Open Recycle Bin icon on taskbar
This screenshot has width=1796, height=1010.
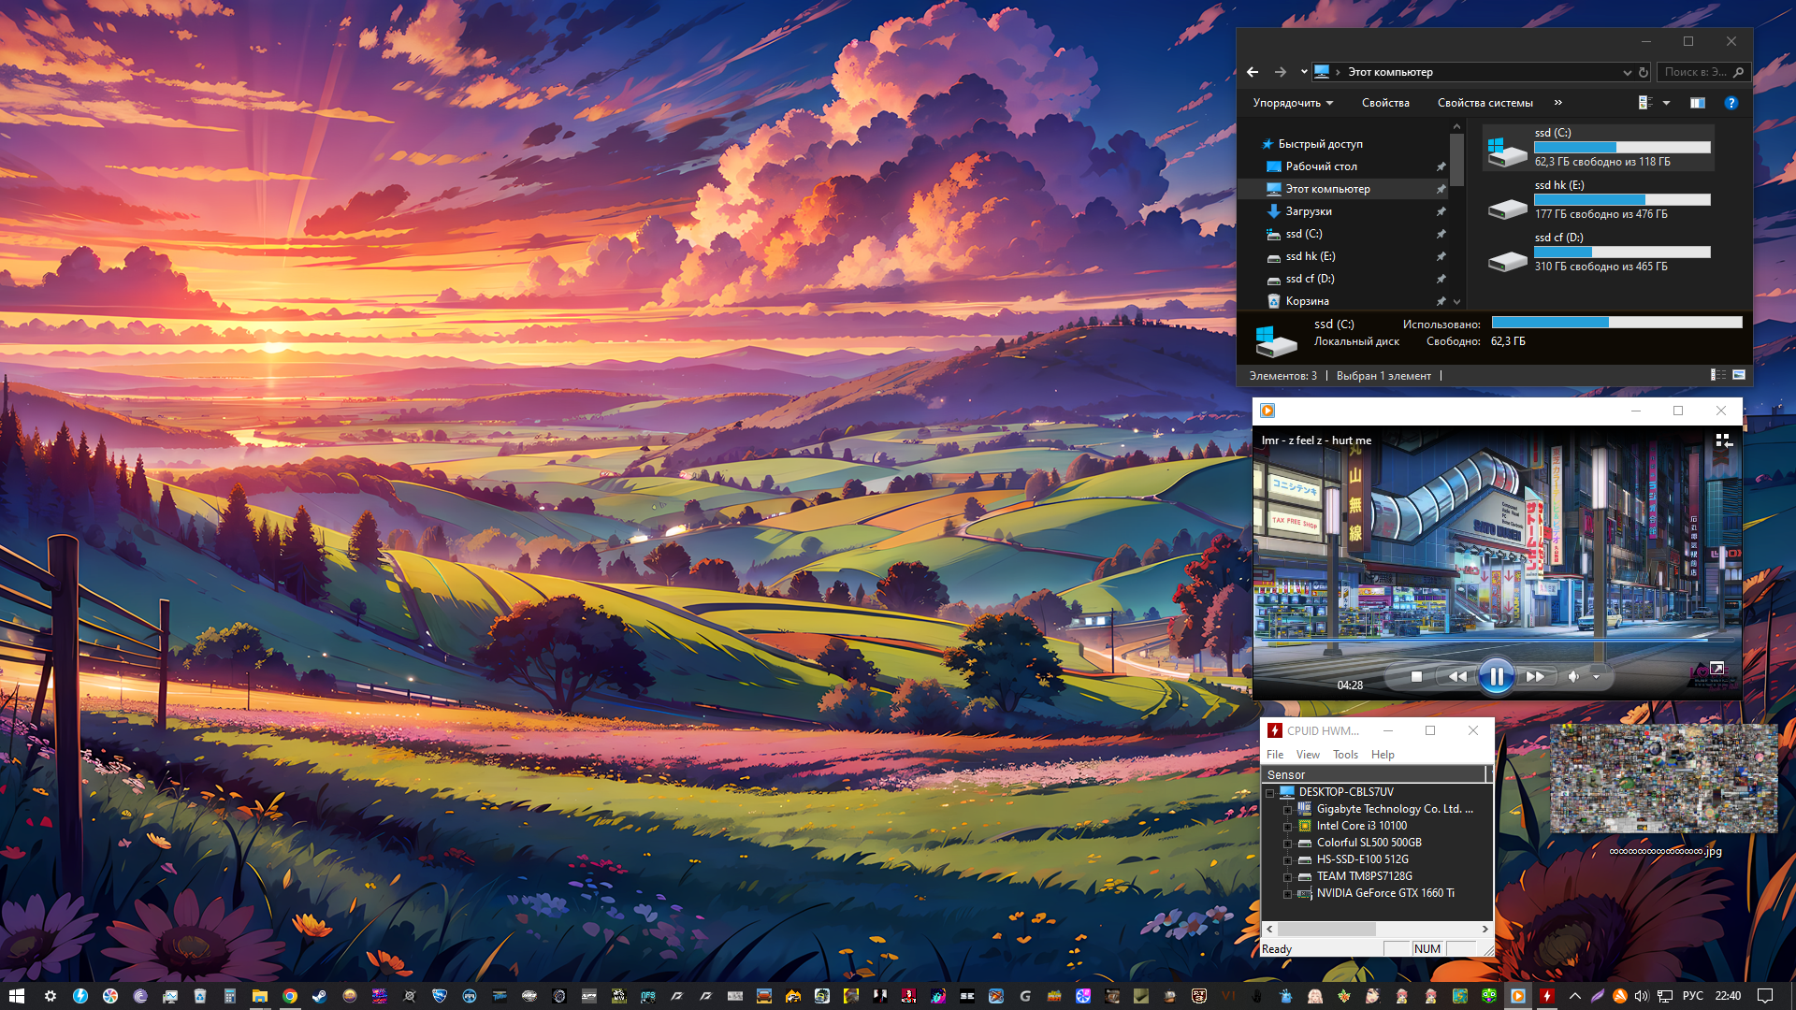[200, 996]
